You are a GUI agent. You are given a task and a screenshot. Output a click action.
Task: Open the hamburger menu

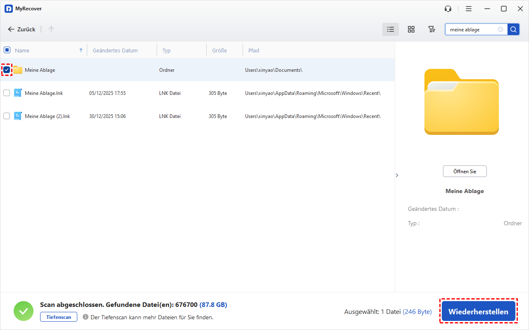(469, 9)
